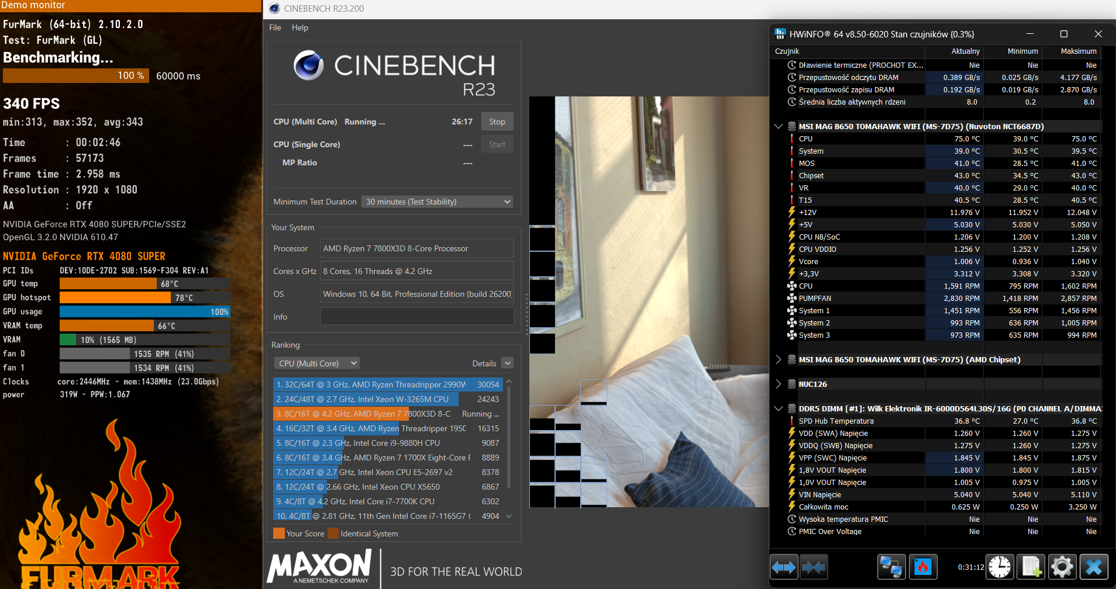Click the Cores x GHz field
The image size is (1116, 589).
pyautogui.click(x=417, y=271)
